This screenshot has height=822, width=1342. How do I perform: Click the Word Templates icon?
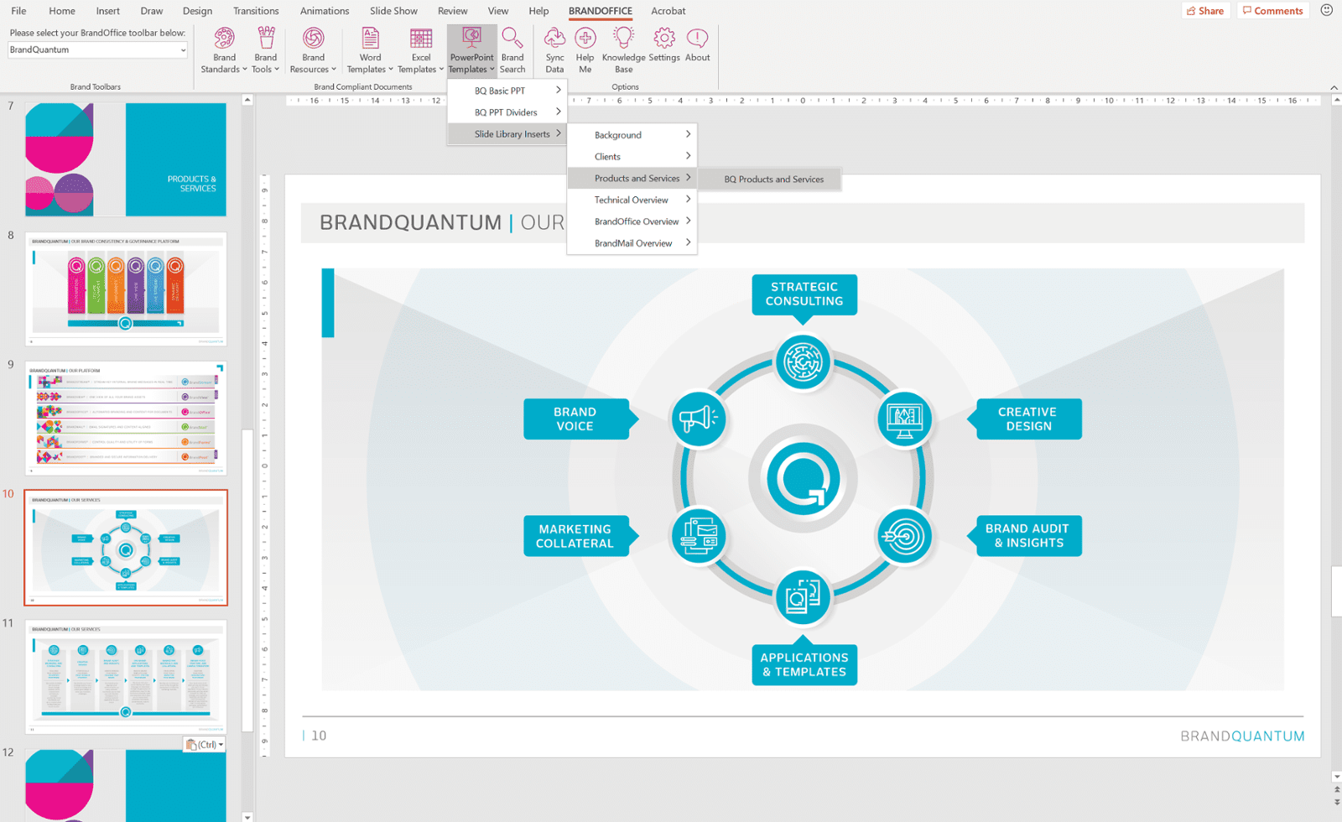tap(370, 39)
